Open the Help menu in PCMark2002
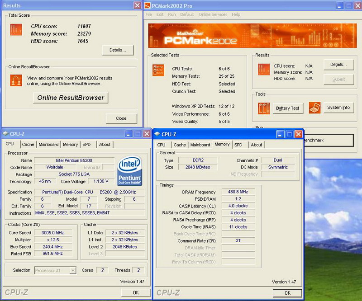This screenshot has width=362, height=301. [x=236, y=14]
